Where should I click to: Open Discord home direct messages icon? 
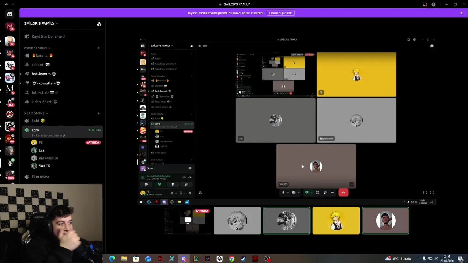(x=10, y=14)
